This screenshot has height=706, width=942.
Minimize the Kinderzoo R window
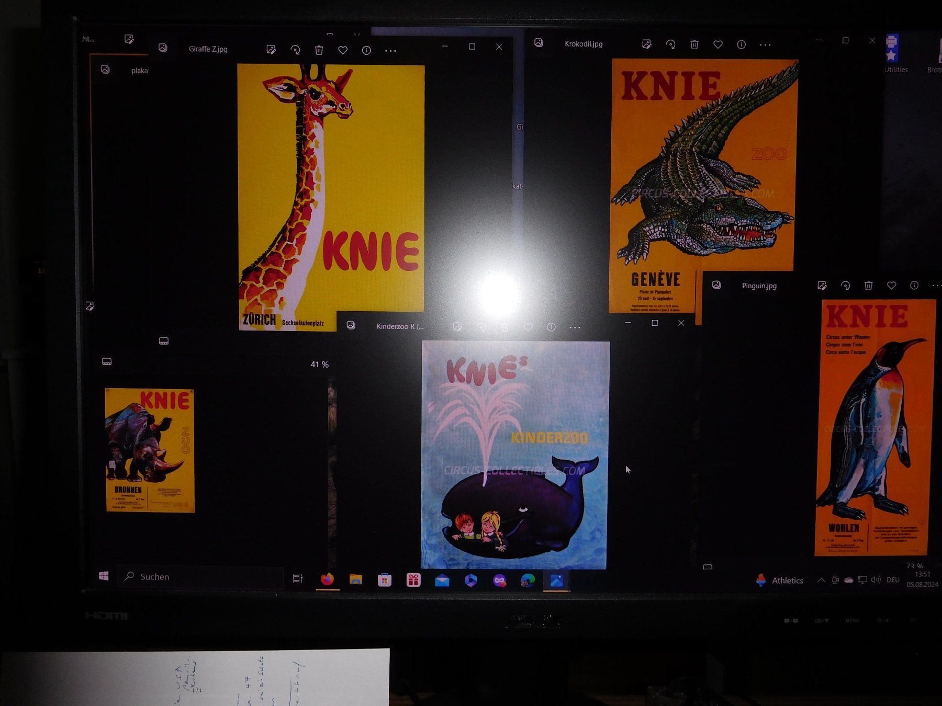point(628,323)
